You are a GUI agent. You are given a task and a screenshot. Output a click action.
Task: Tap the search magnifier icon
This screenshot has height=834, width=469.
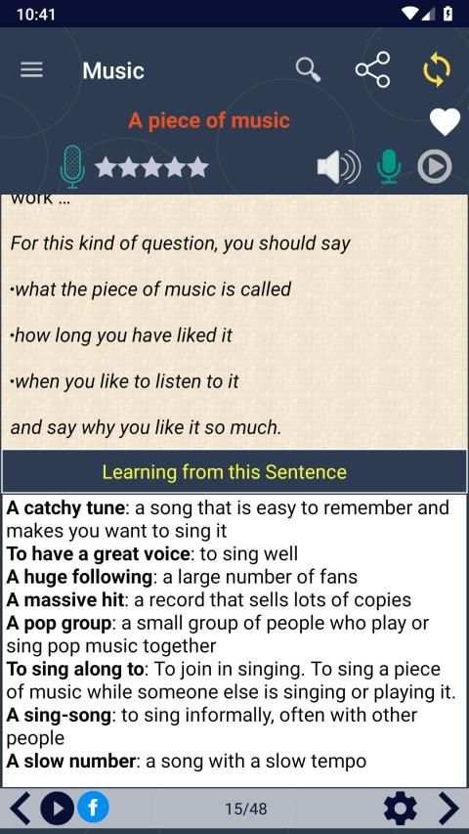308,69
